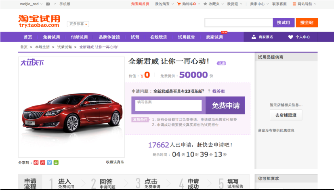The image size is (334, 190).
Task: Expand the 我的淘宝 dropdown
Action: tap(172, 4)
